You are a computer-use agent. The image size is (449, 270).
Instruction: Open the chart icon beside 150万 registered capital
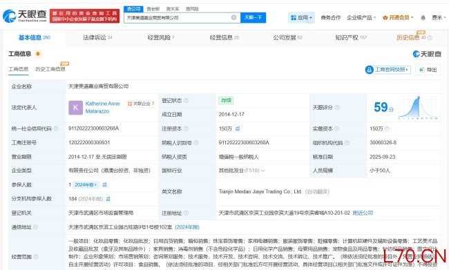(x=238, y=128)
